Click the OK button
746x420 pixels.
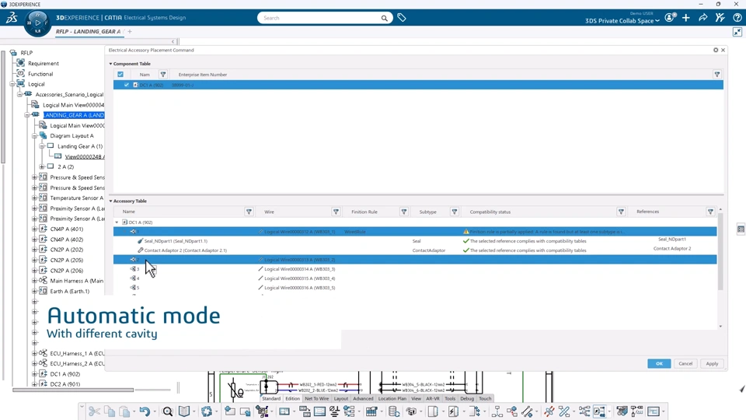click(x=659, y=363)
